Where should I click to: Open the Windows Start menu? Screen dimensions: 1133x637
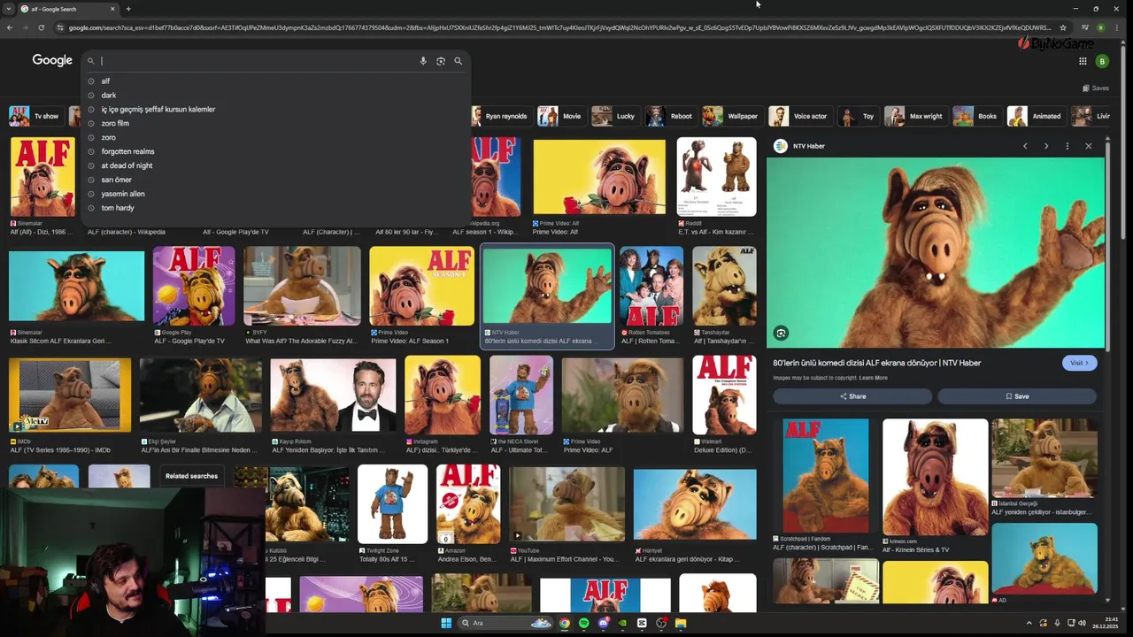pos(446,623)
